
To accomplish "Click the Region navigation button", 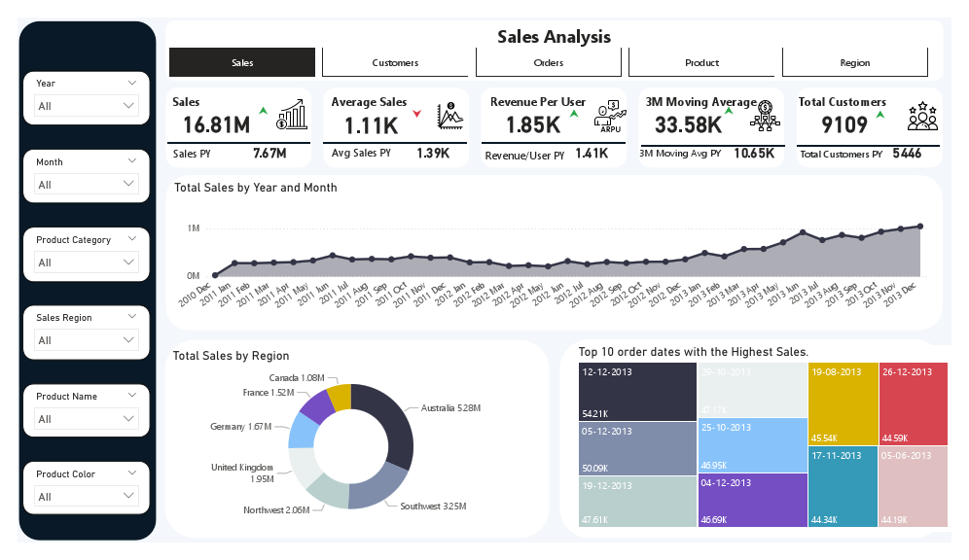I will click(854, 62).
